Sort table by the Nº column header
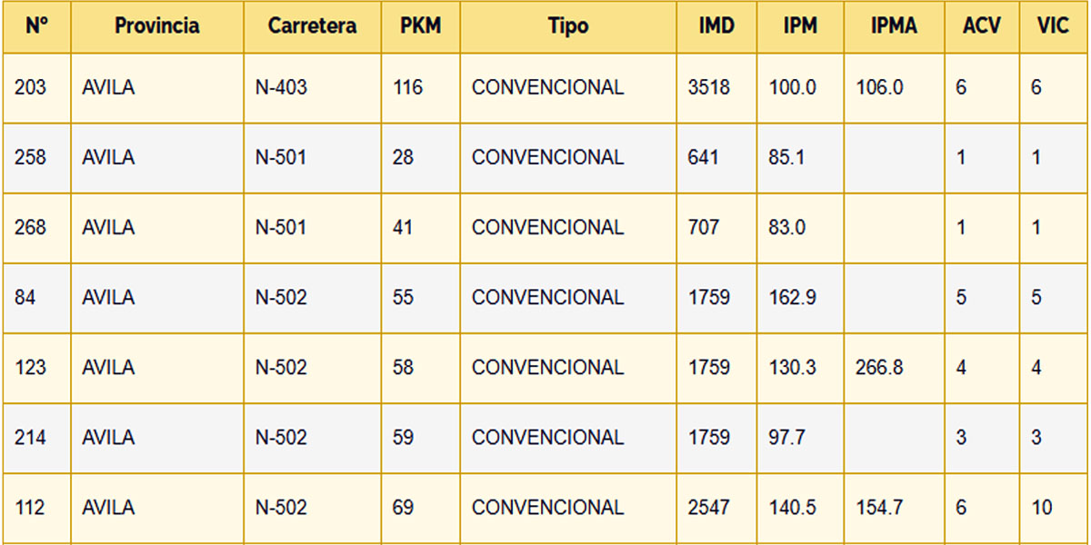Viewport: 1091px width, 545px height. [x=36, y=26]
